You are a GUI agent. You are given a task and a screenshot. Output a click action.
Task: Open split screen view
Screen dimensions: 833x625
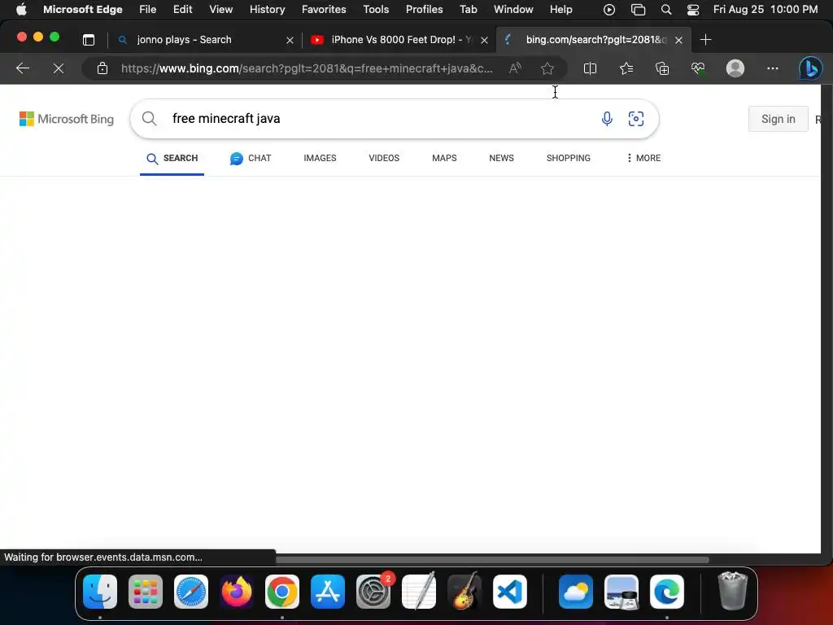click(590, 68)
